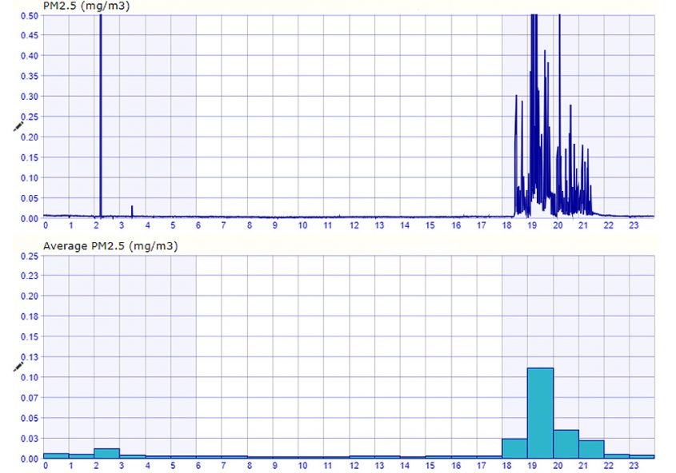
Task: Click hour label '23' under the PM2.5 chart
Action: coord(634,225)
